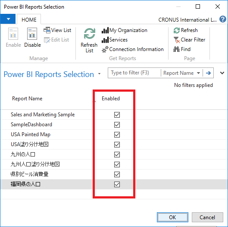
Task: Click View List in Manage group
Action: 57,30
